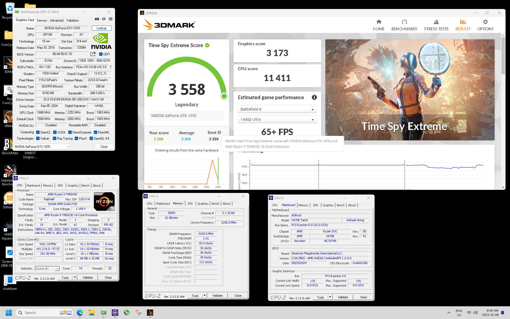Screen dimensions: 510x319
Task: Open Bench tab in CPU-Z CPU window
Action: click(x=85, y=186)
